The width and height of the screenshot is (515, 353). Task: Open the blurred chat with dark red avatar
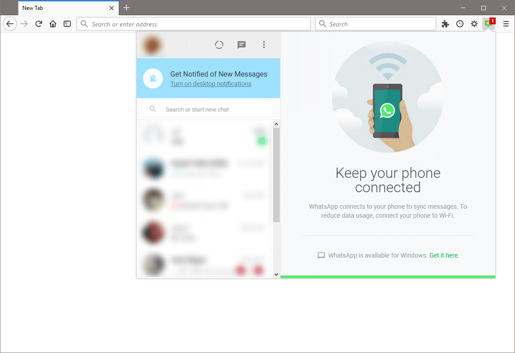204,232
